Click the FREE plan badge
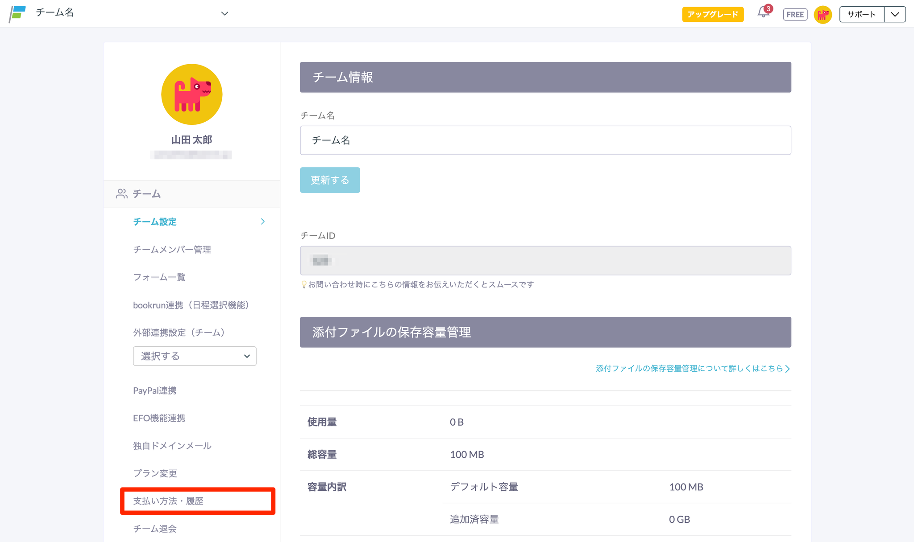 [795, 14]
